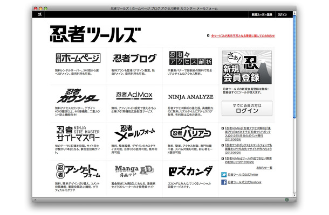Click text 忍者ツールズの新規会員登録は無料!

point(245,89)
